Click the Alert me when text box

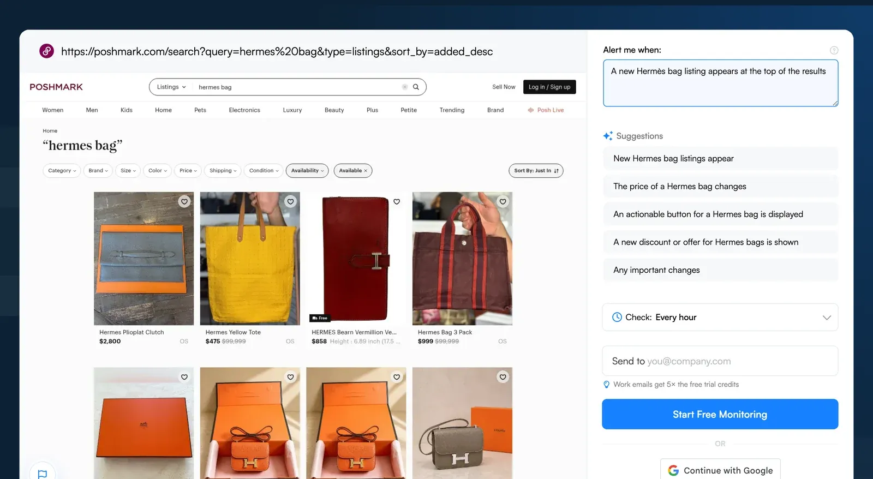pyautogui.click(x=720, y=83)
